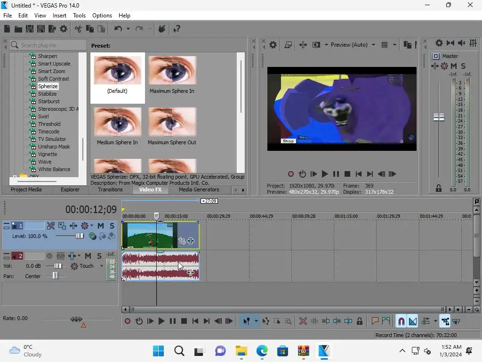The image size is (482, 362).
Task: Open Overlays grid dropdown arrow
Action: pyautogui.click(x=395, y=45)
